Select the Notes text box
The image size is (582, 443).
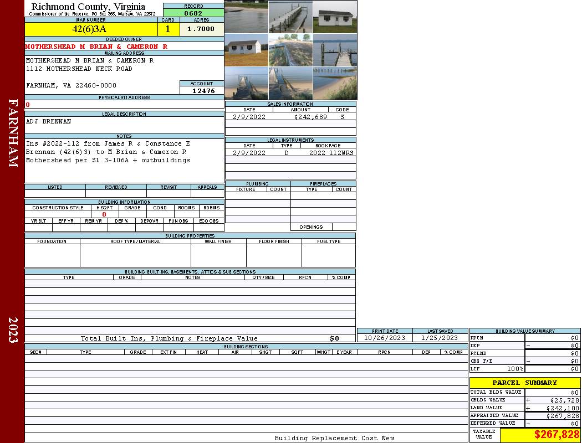click(124, 160)
